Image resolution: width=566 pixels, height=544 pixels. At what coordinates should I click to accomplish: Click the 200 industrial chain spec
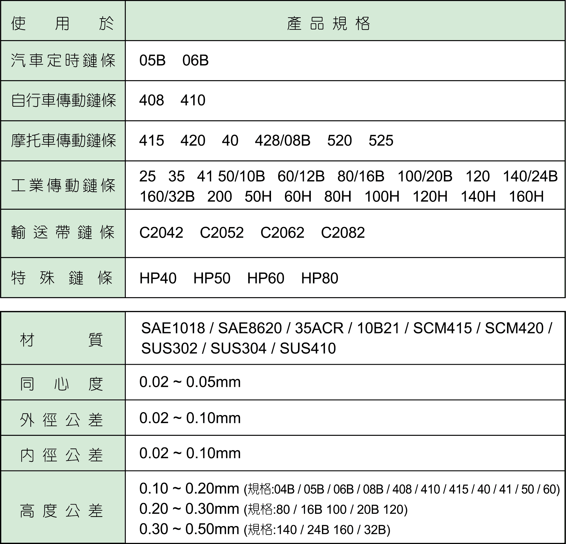coord(219,196)
